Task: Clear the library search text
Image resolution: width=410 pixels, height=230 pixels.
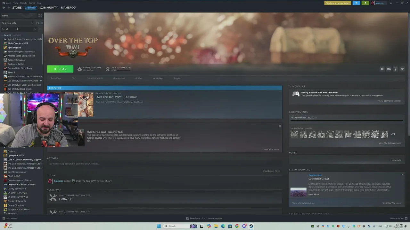Action: (35, 29)
